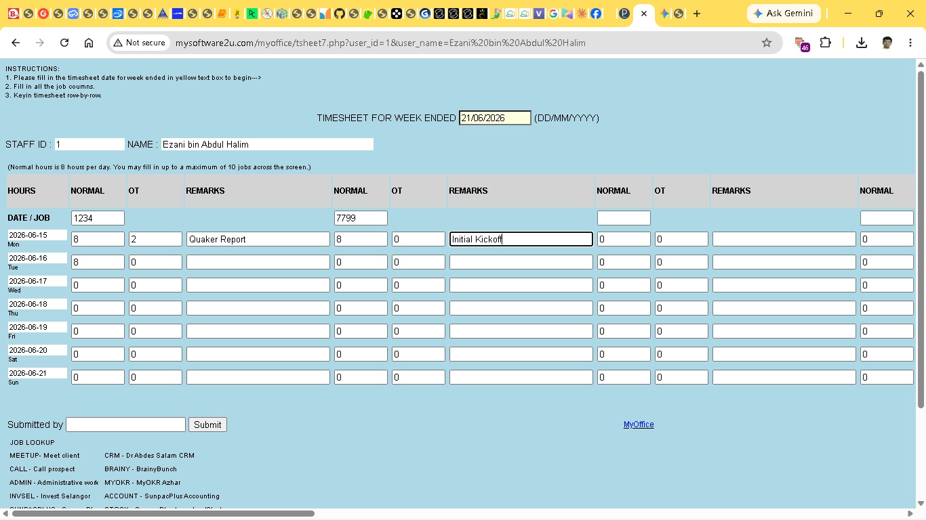Switch to the blue cloud favicon tab
Viewport: 926px width, 520px height.
point(73,14)
